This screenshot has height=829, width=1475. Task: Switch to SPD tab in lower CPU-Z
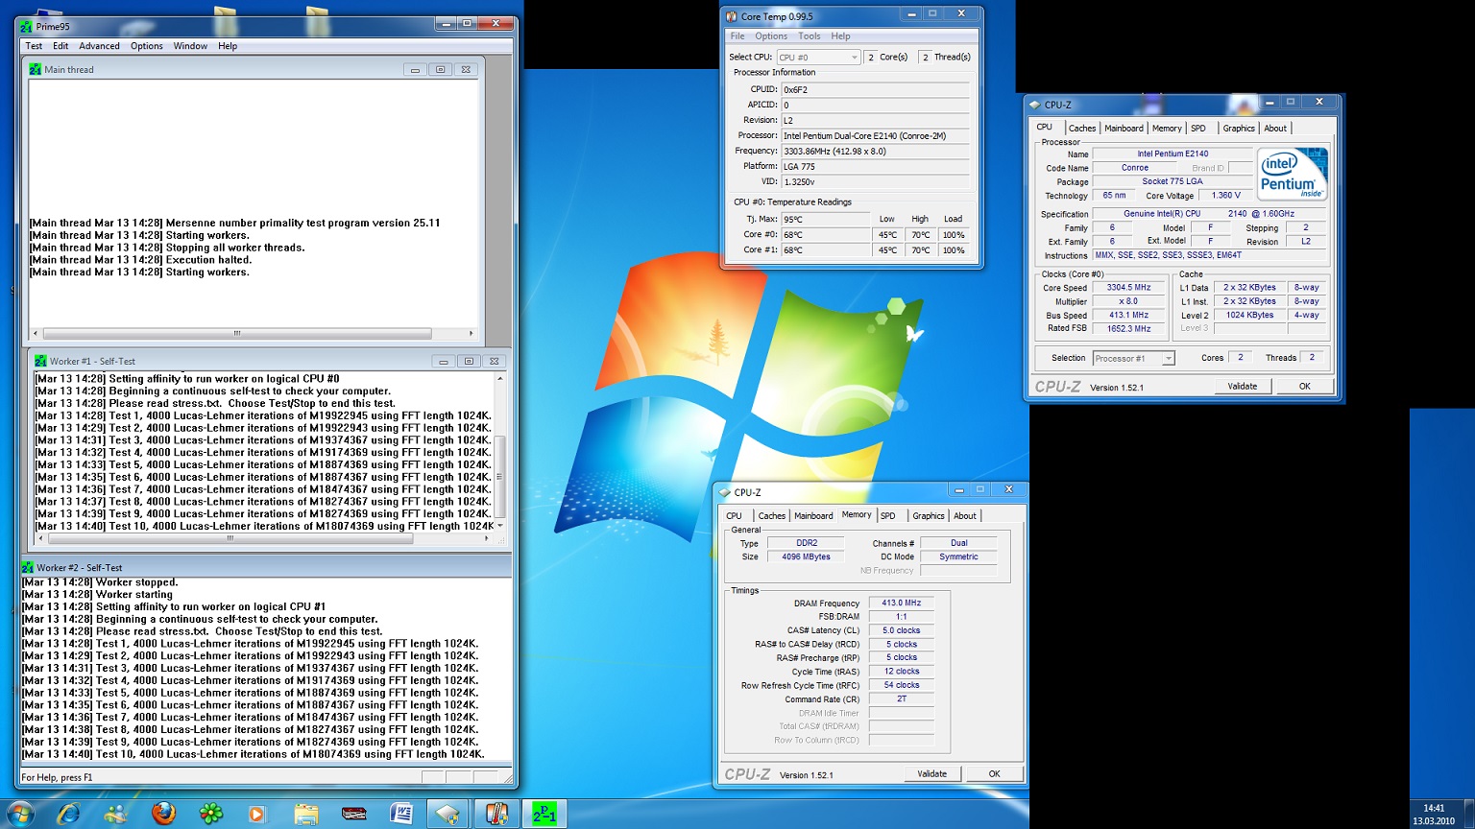pyautogui.click(x=888, y=516)
